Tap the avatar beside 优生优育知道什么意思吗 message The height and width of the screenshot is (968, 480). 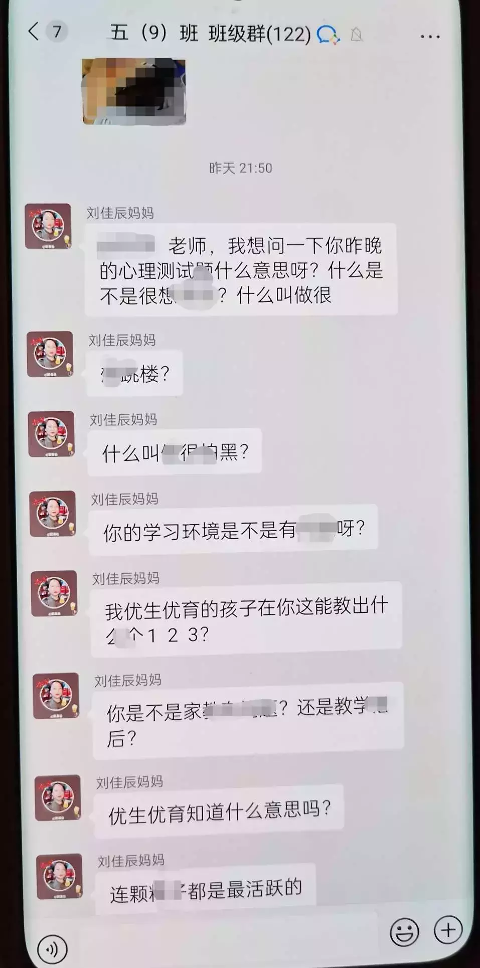click(58, 797)
